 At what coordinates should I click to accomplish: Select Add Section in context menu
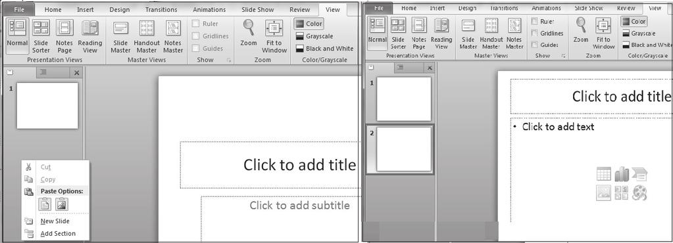(x=58, y=234)
